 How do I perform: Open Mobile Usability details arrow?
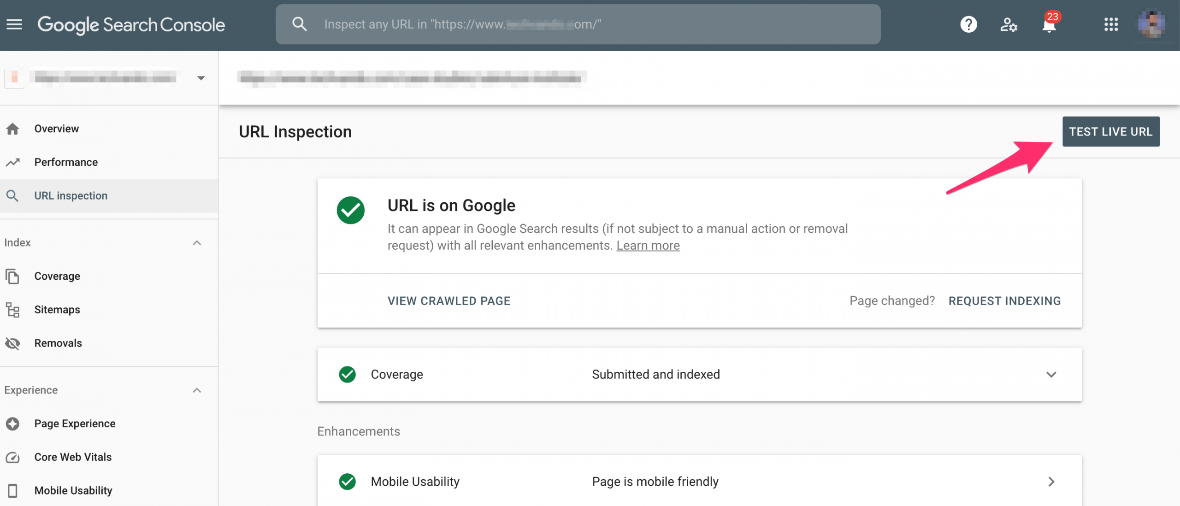(1051, 482)
